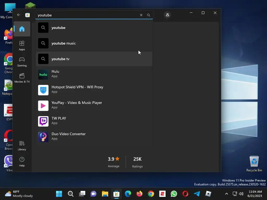Show hidden tray icons chevron
267x200 pixels.
[x=227, y=194]
